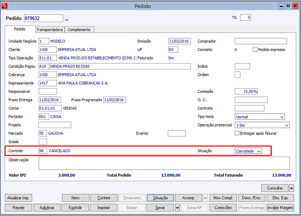Click the application logo icon in title bar

point(4,6)
